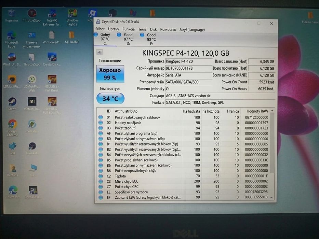Select the Zapísané LBA row

coord(184,197)
